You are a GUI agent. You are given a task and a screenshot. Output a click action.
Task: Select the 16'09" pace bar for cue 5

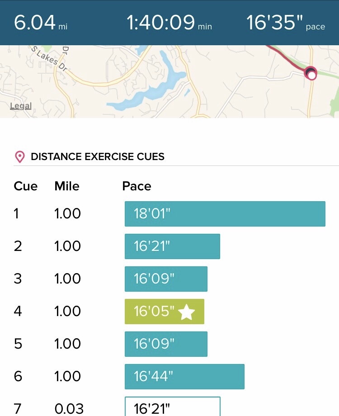[x=166, y=344]
